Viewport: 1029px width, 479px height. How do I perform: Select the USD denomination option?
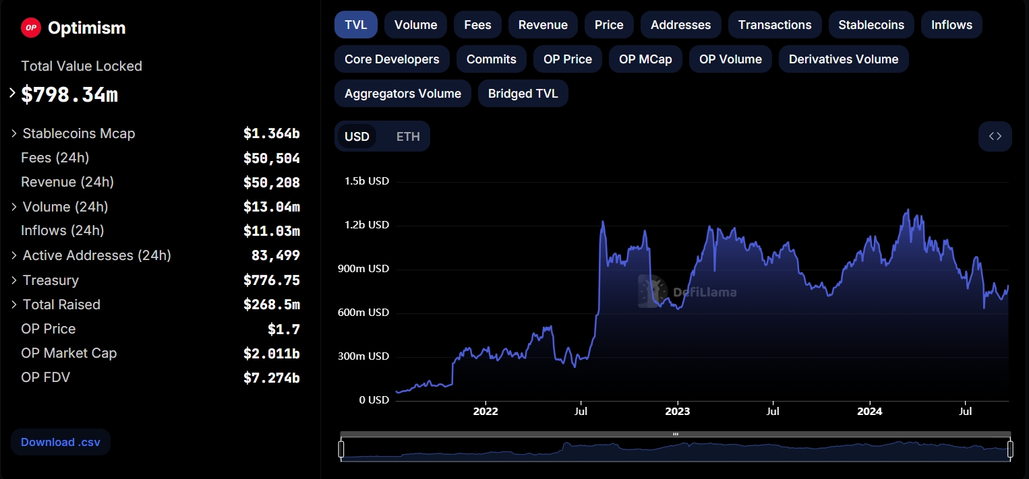(357, 137)
